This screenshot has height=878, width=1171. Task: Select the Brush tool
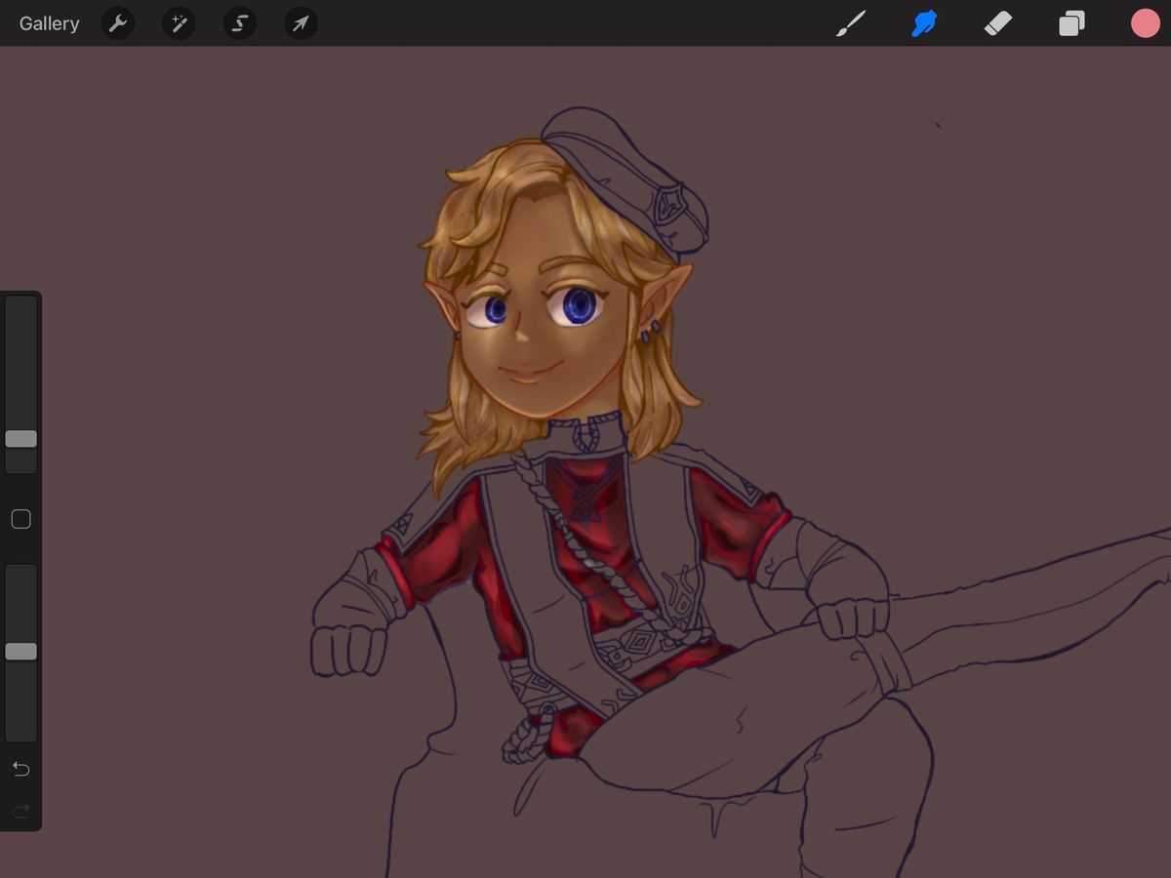tap(852, 23)
